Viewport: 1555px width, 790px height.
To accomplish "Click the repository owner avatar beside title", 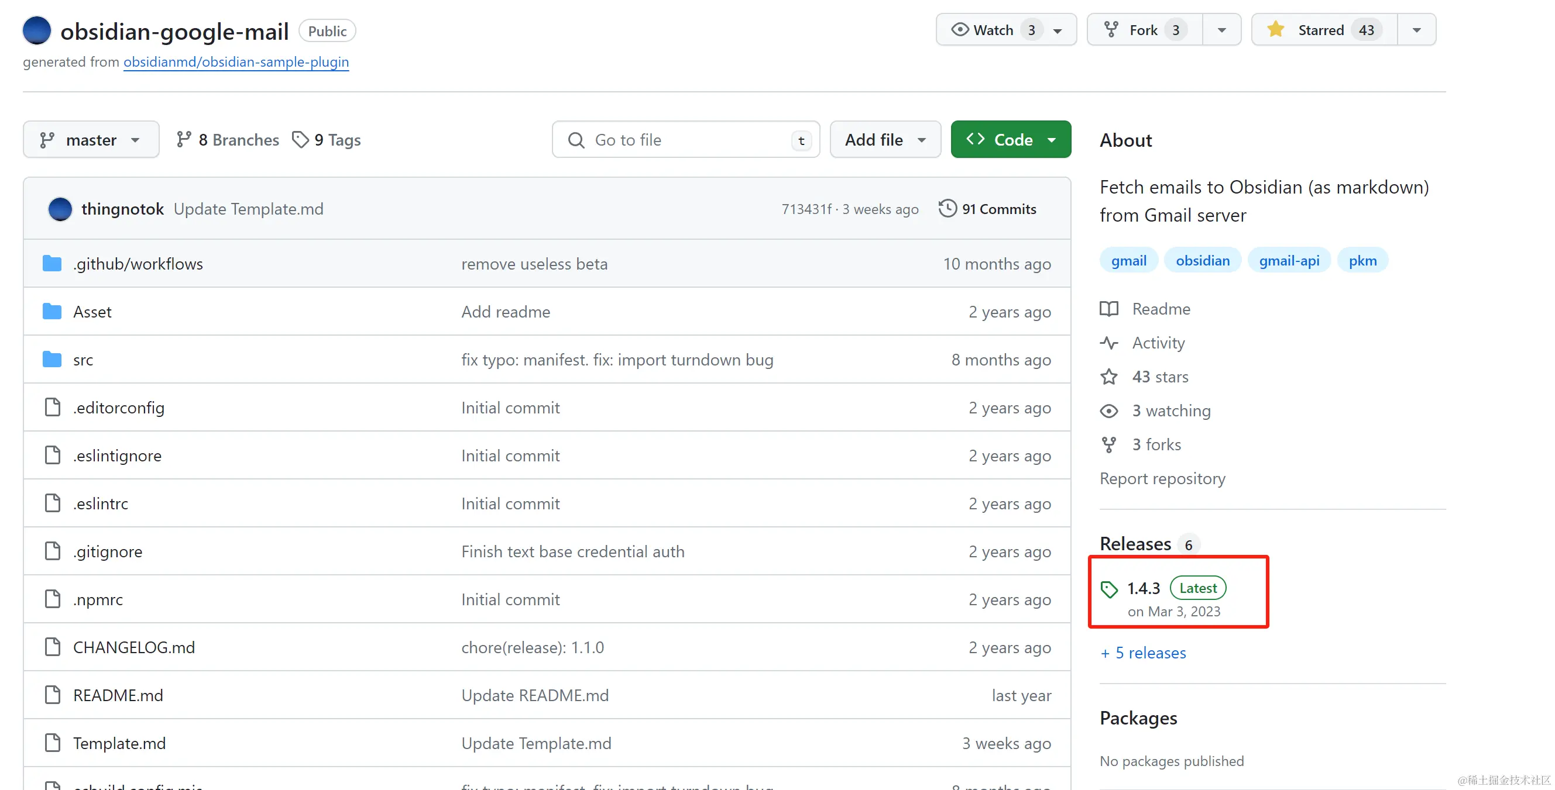I will 36,30.
